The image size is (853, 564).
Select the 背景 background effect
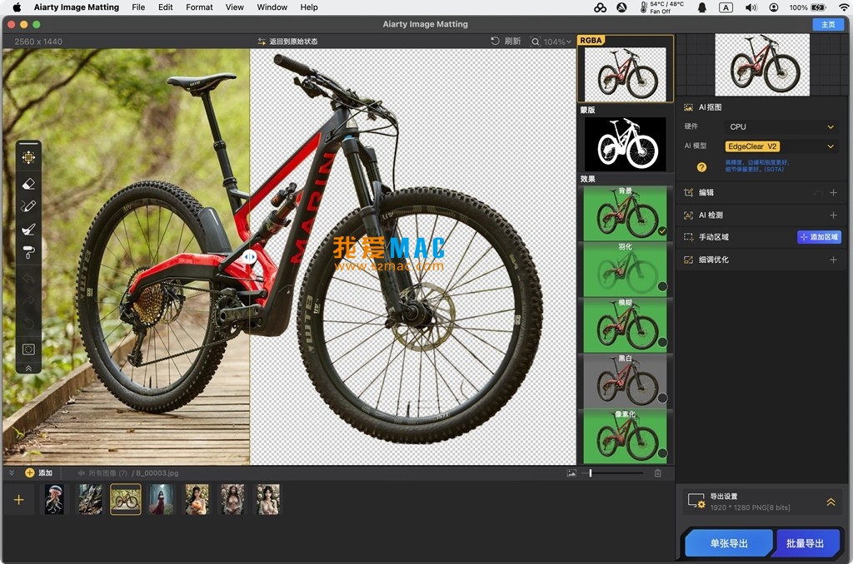pyautogui.click(x=625, y=214)
